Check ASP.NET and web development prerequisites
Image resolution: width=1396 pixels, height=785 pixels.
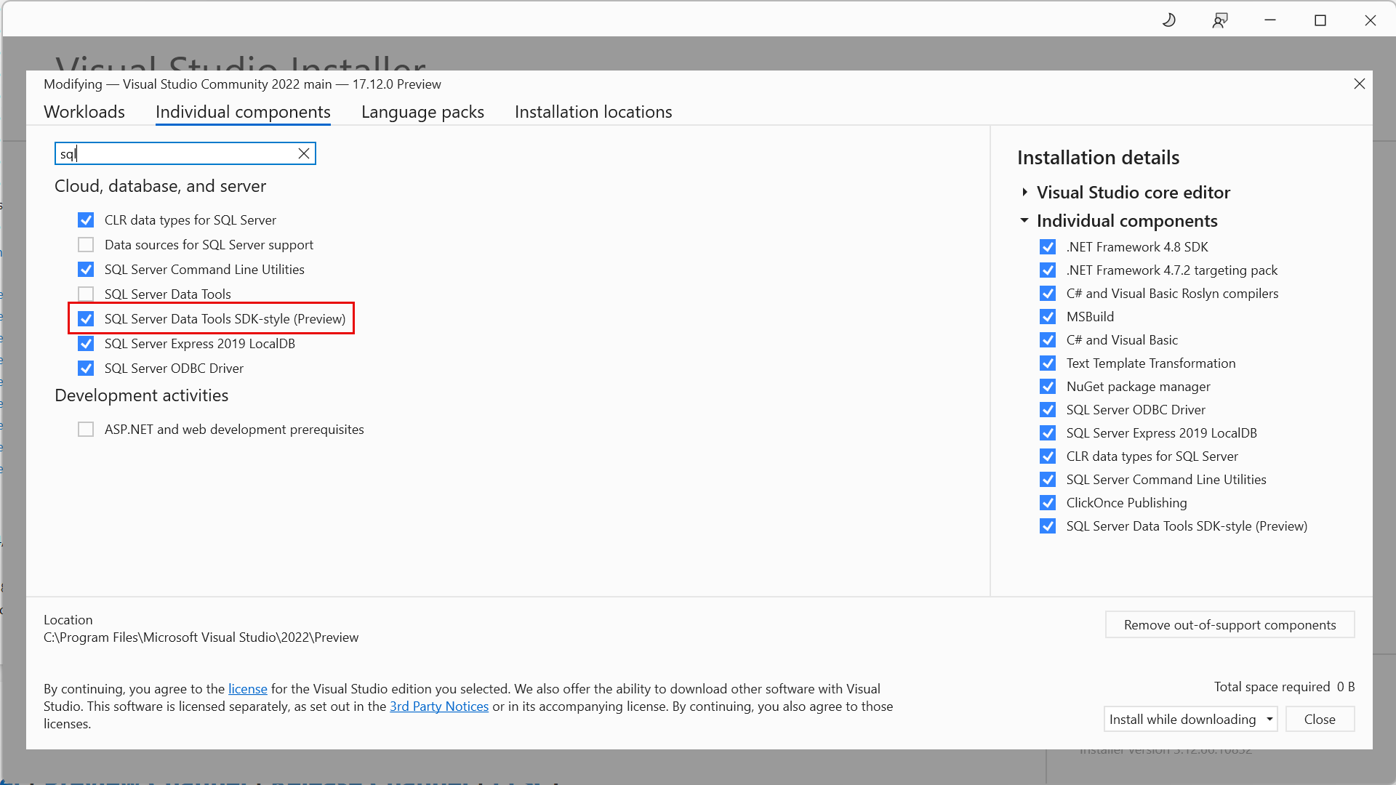(x=86, y=430)
